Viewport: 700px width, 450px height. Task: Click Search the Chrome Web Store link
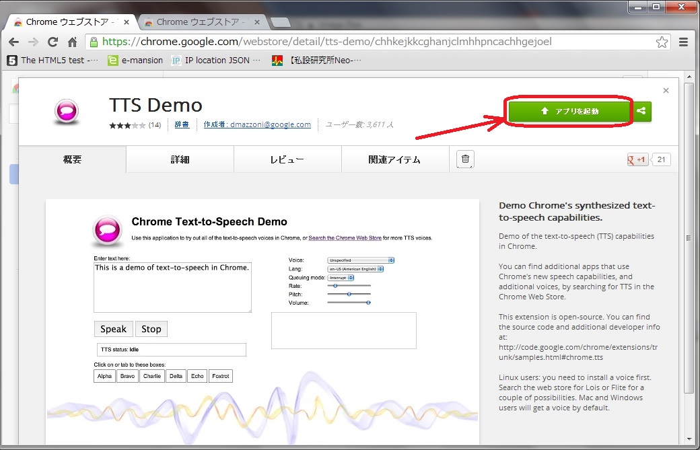point(345,238)
